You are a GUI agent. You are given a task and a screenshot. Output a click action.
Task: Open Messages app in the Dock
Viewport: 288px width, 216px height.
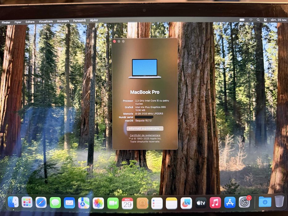[55, 203]
